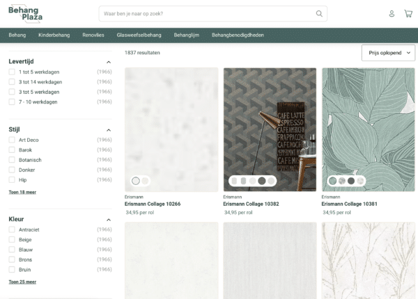The image size is (418, 299).
Task: Collapse the Levertijd filter section
Action: point(109,63)
